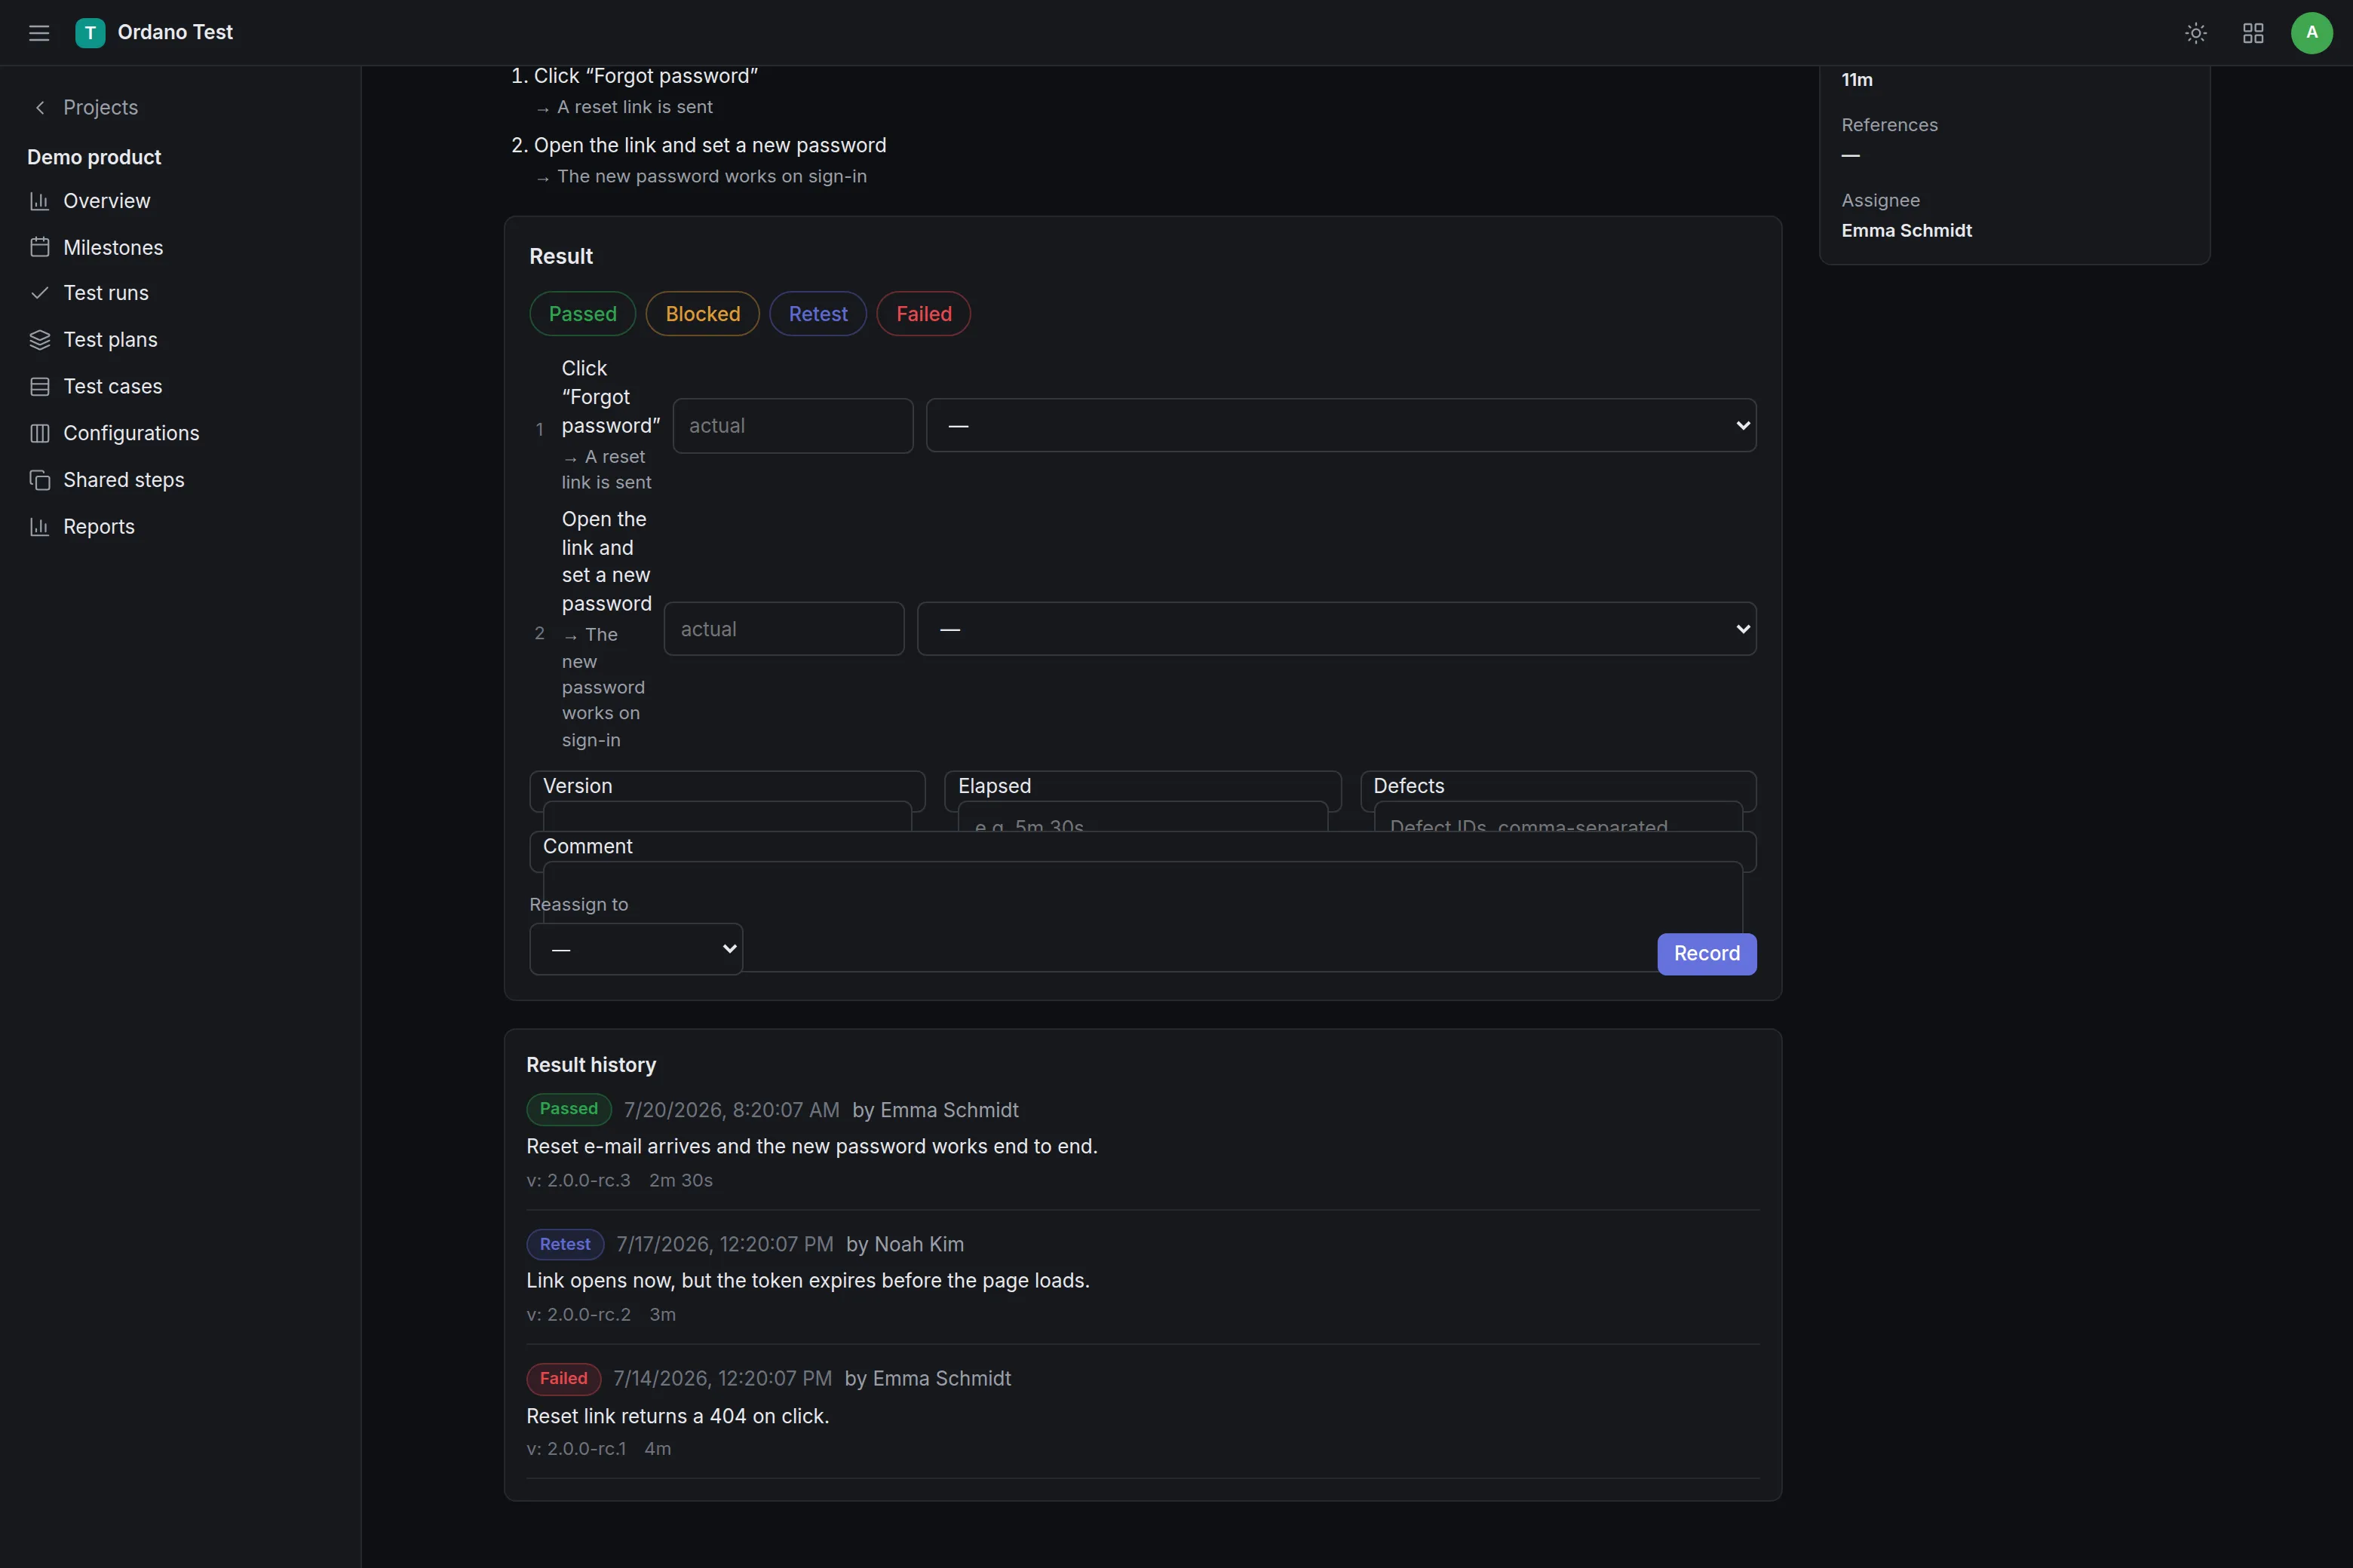Click the Record button
This screenshot has height=1568, width=2353.
[x=1707, y=954]
